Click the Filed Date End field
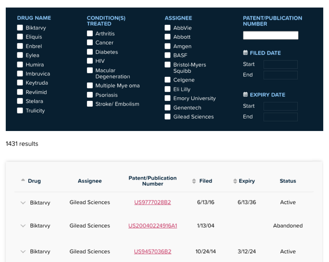Image resolution: width=329 pixels, height=262 pixels. (280, 75)
